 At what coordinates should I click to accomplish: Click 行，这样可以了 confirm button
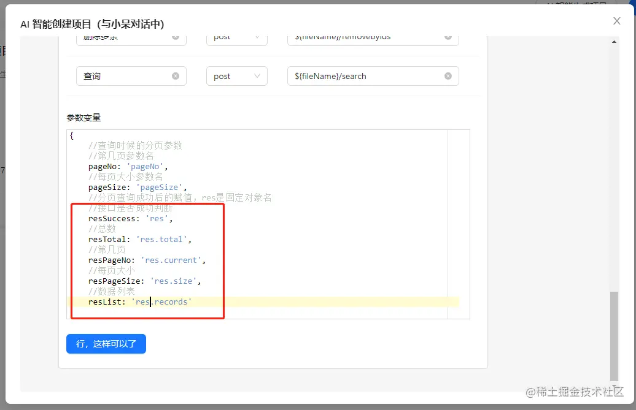(x=106, y=344)
